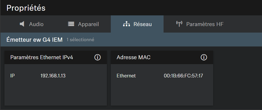Select the Réseau tab
Screen dimensions: 262x110
(x=137, y=24)
